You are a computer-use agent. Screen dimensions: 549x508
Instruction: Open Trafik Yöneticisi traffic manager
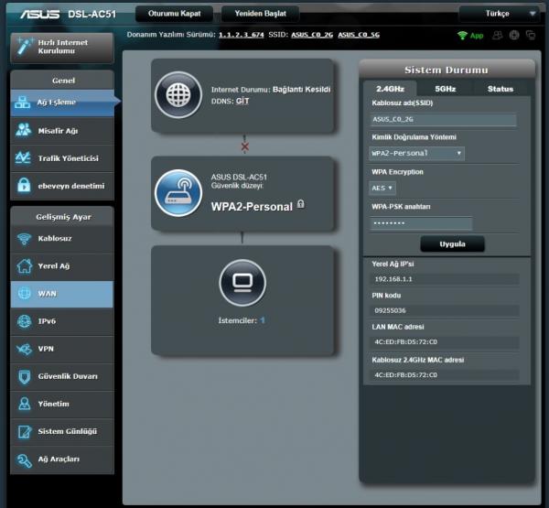62,158
